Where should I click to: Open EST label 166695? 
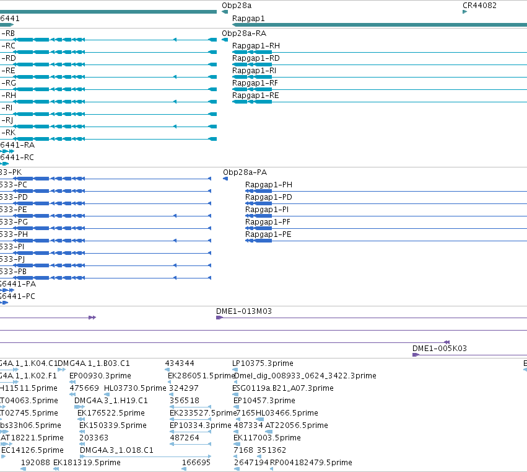click(x=196, y=463)
